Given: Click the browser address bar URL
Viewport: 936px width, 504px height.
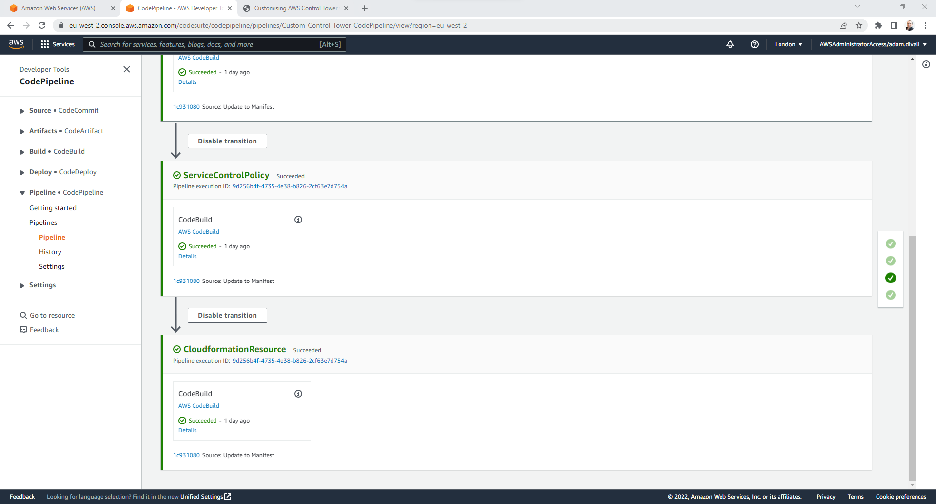Looking at the screenshot, I should point(268,25).
